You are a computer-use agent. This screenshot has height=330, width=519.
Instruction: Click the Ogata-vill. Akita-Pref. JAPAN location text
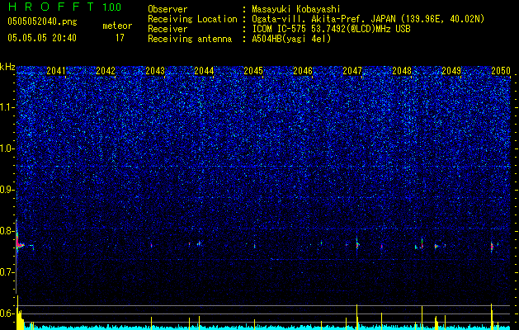point(368,19)
